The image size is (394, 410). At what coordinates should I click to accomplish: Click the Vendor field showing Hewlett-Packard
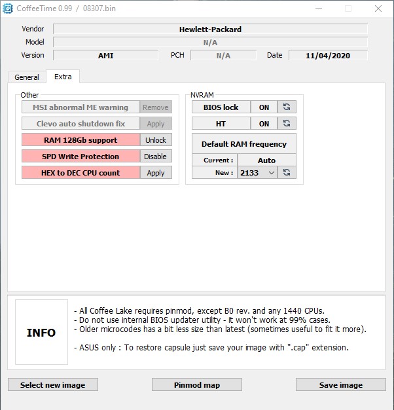[x=210, y=29]
